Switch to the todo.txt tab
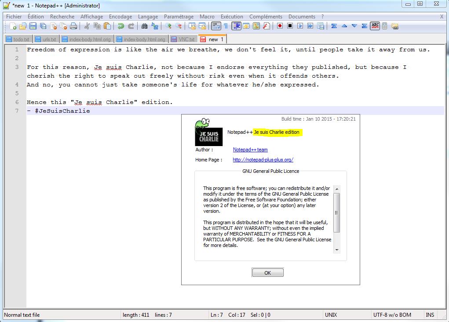 [x=18, y=39]
